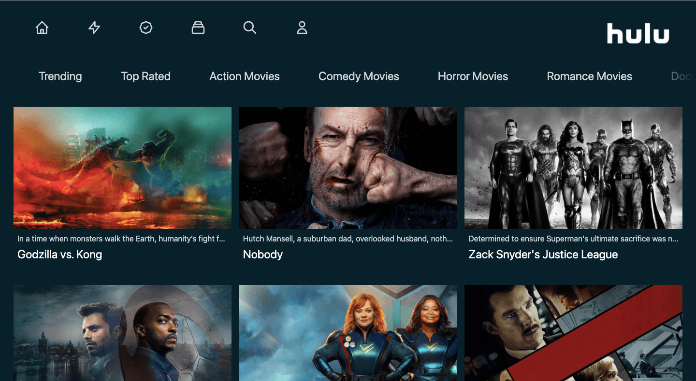
Task: Open search using the magnifier icon
Action: [x=250, y=28]
